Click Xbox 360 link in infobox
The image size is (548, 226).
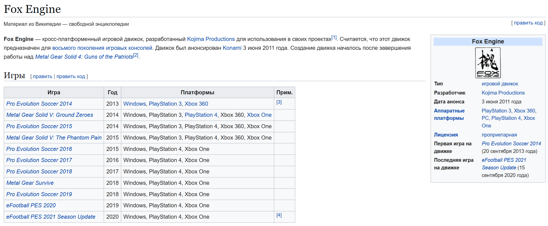[x=524, y=111]
